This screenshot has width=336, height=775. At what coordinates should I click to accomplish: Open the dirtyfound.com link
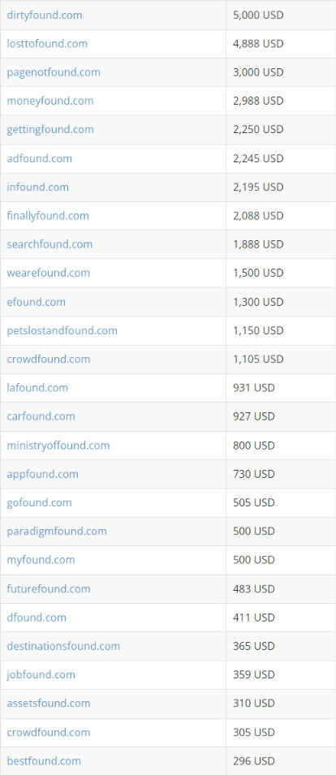45,15
